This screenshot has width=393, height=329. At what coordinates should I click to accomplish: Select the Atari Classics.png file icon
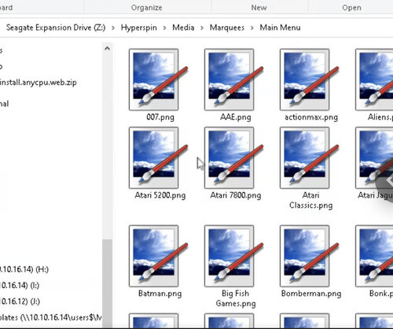(x=309, y=157)
